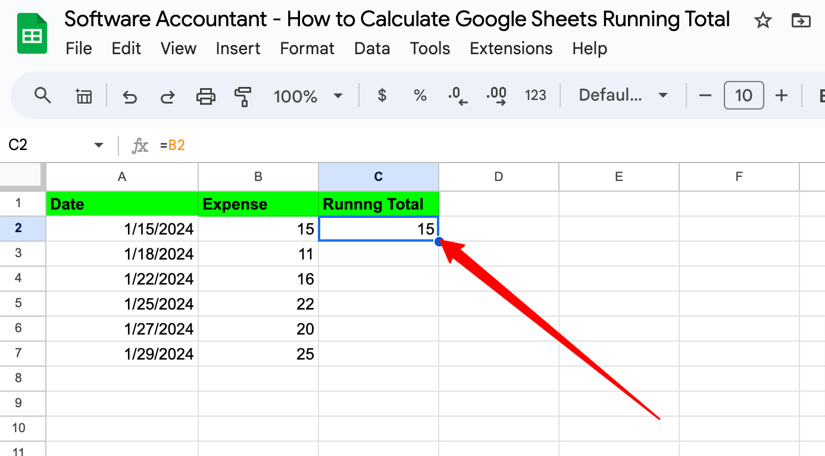Select the Date header cell
Viewport: 825px width, 456px height.
[122, 204]
